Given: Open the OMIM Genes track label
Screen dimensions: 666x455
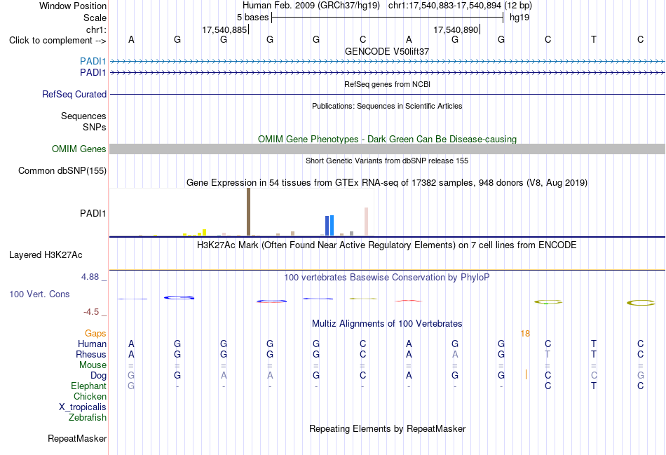Looking at the screenshot, I should (79, 149).
